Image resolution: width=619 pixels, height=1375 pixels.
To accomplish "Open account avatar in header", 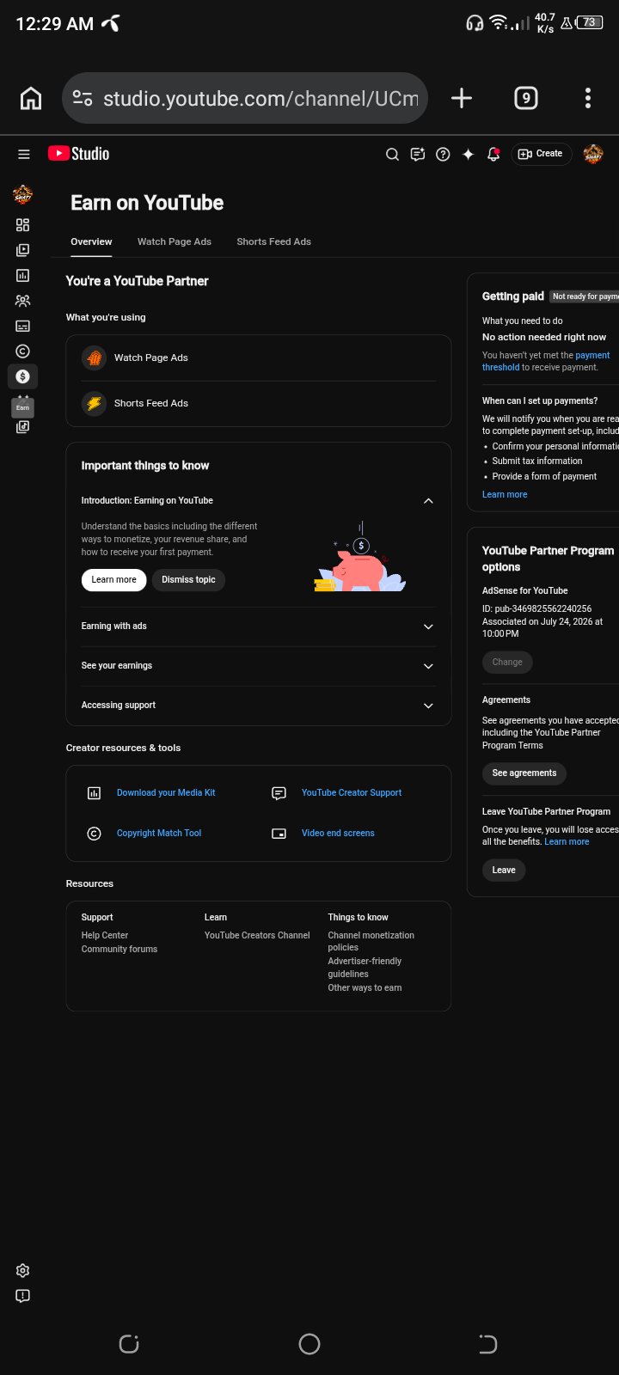I will 593,154.
